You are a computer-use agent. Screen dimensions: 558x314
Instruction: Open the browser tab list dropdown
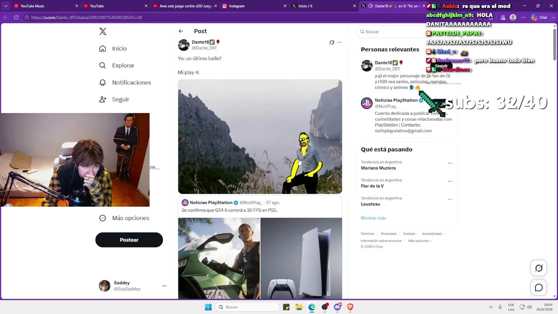(6, 6)
